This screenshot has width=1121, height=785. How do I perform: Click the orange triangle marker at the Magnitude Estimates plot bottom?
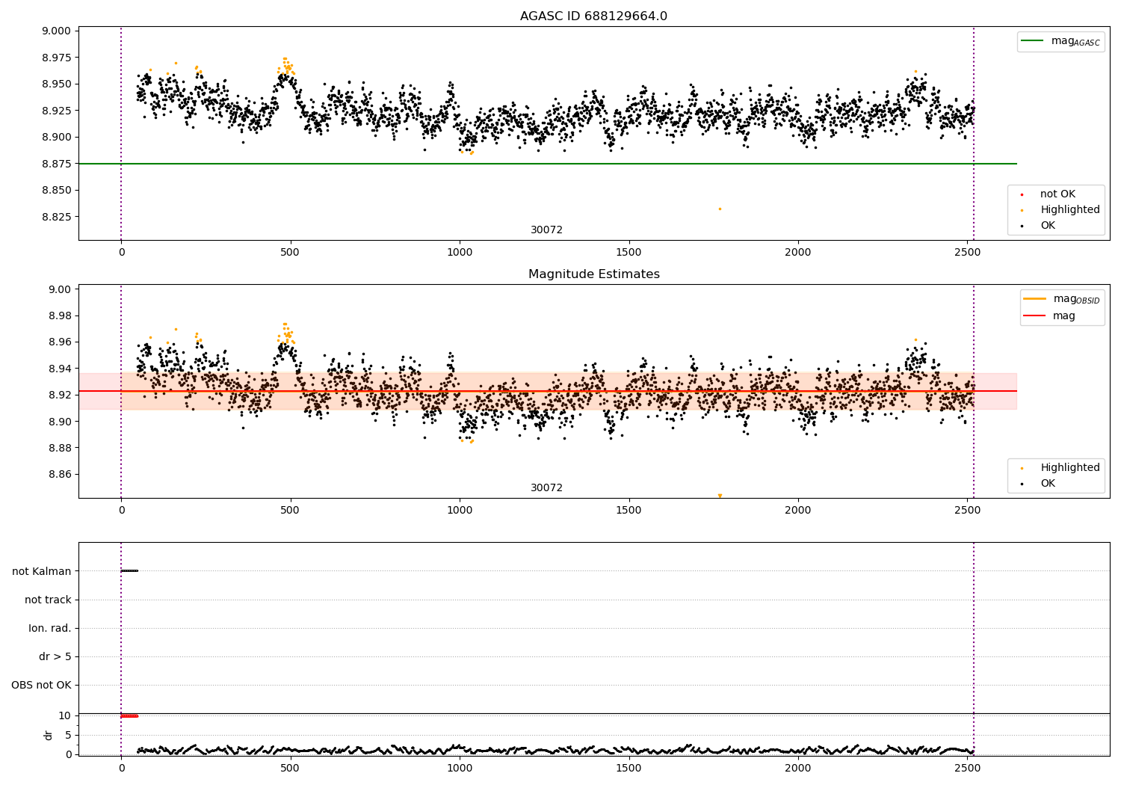tap(720, 496)
